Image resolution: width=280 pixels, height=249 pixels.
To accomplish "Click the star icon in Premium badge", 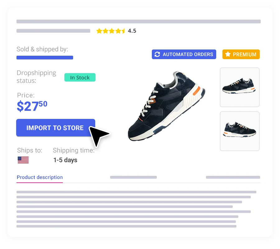I will pos(228,54).
